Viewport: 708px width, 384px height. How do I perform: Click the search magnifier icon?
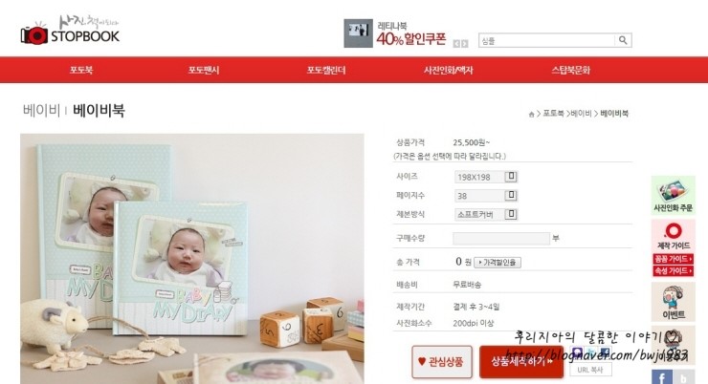(623, 40)
